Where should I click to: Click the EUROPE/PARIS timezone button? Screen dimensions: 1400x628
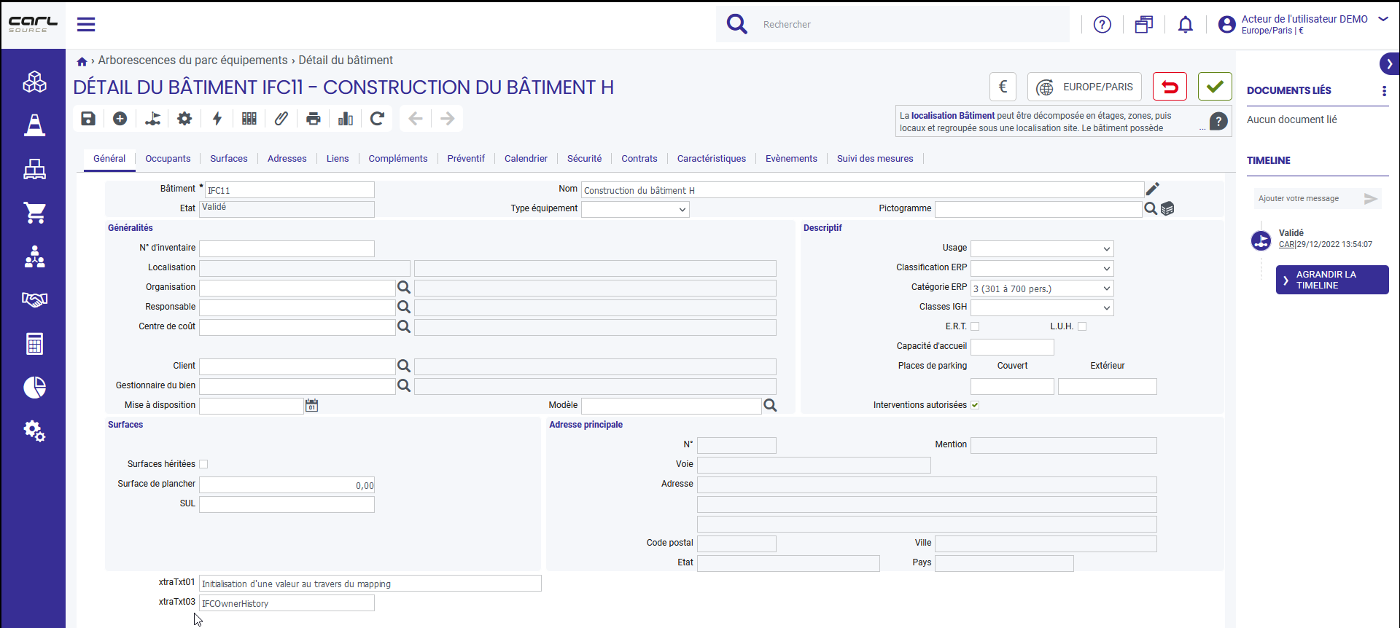click(1086, 87)
